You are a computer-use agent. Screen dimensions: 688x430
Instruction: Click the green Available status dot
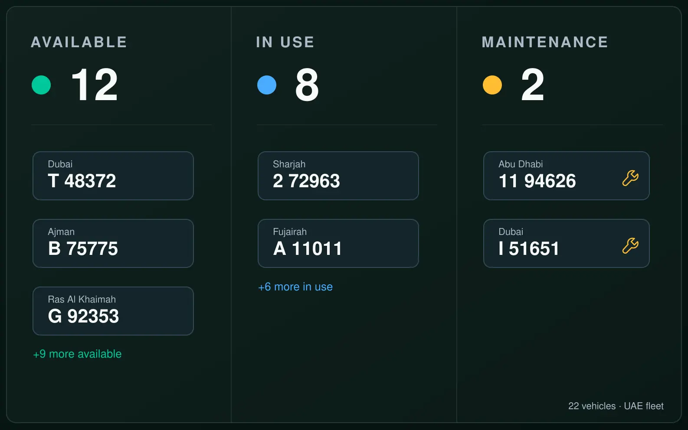pos(41,85)
